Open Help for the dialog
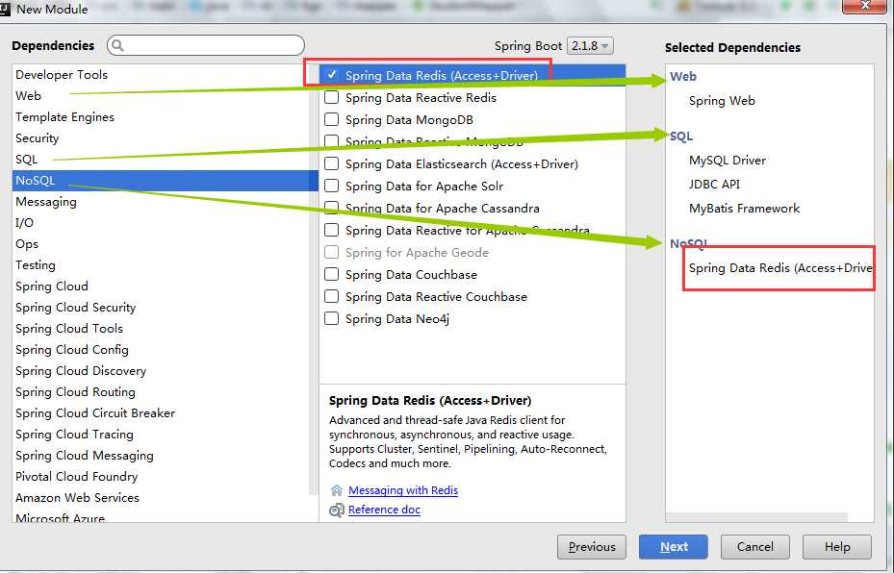Viewport: 894px width, 573px height. [837, 547]
